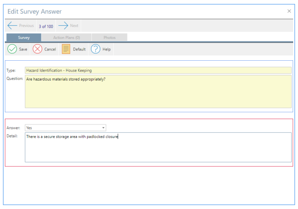Click the blue question mark Help icon
The width and height of the screenshot is (298, 209).
[x=96, y=49]
